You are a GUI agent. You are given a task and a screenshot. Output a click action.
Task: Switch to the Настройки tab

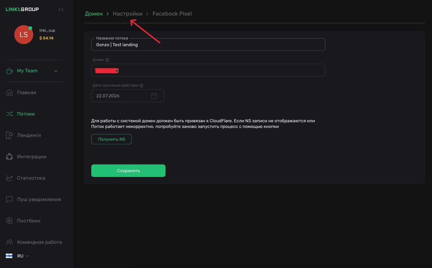pyautogui.click(x=128, y=14)
